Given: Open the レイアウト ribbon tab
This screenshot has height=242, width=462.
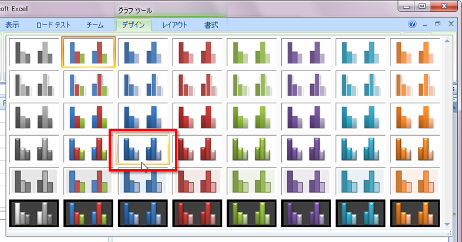Looking at the screenshot, I should point(175,25).
